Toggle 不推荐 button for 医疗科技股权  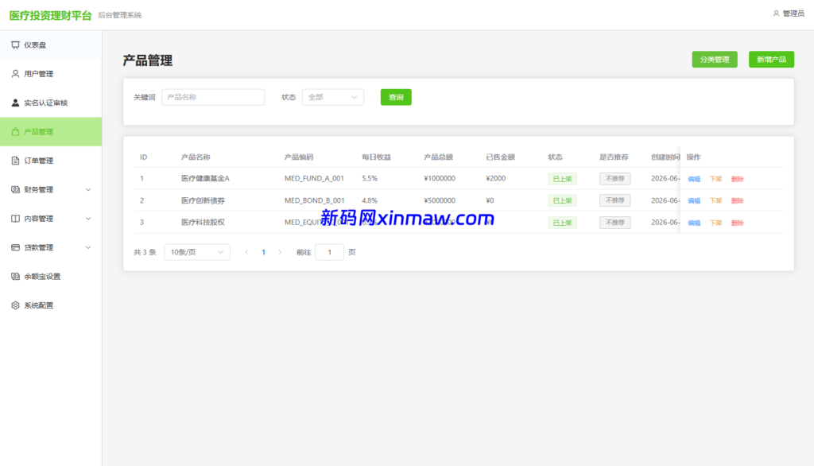tap(614, 223)
